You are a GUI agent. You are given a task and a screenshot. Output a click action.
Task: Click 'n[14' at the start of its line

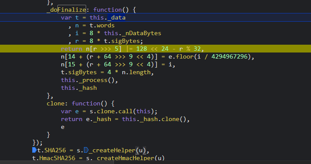pos(68,56)
